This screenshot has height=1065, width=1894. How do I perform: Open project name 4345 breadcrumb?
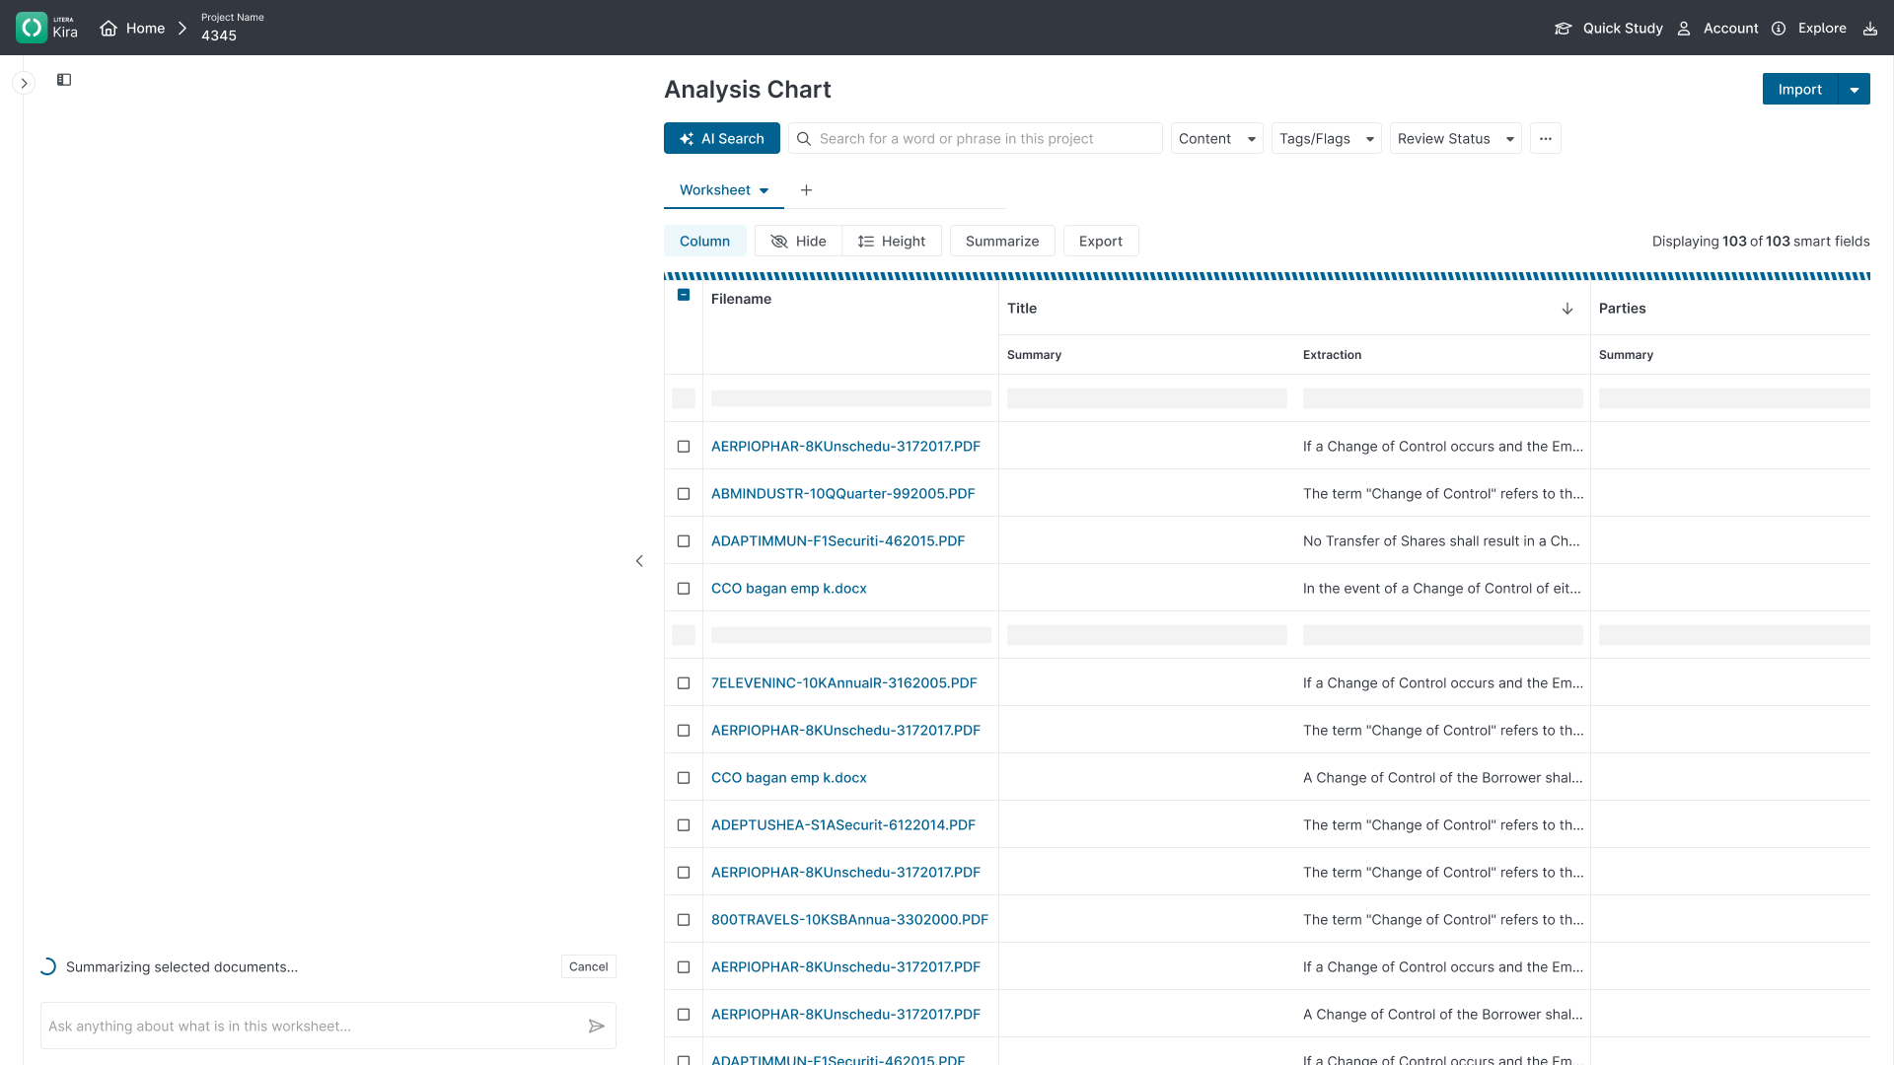[x=219, y=35]
